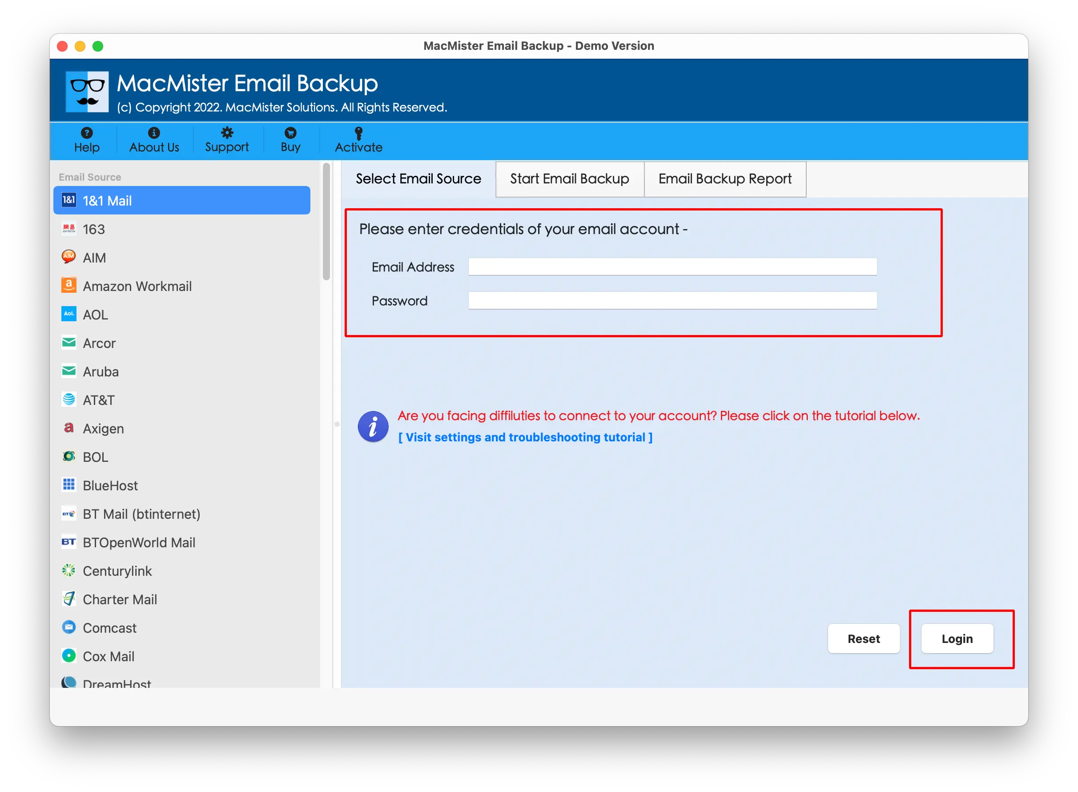Open the Help toolbar icon
1078x792 pixels.
click(87, 133)
